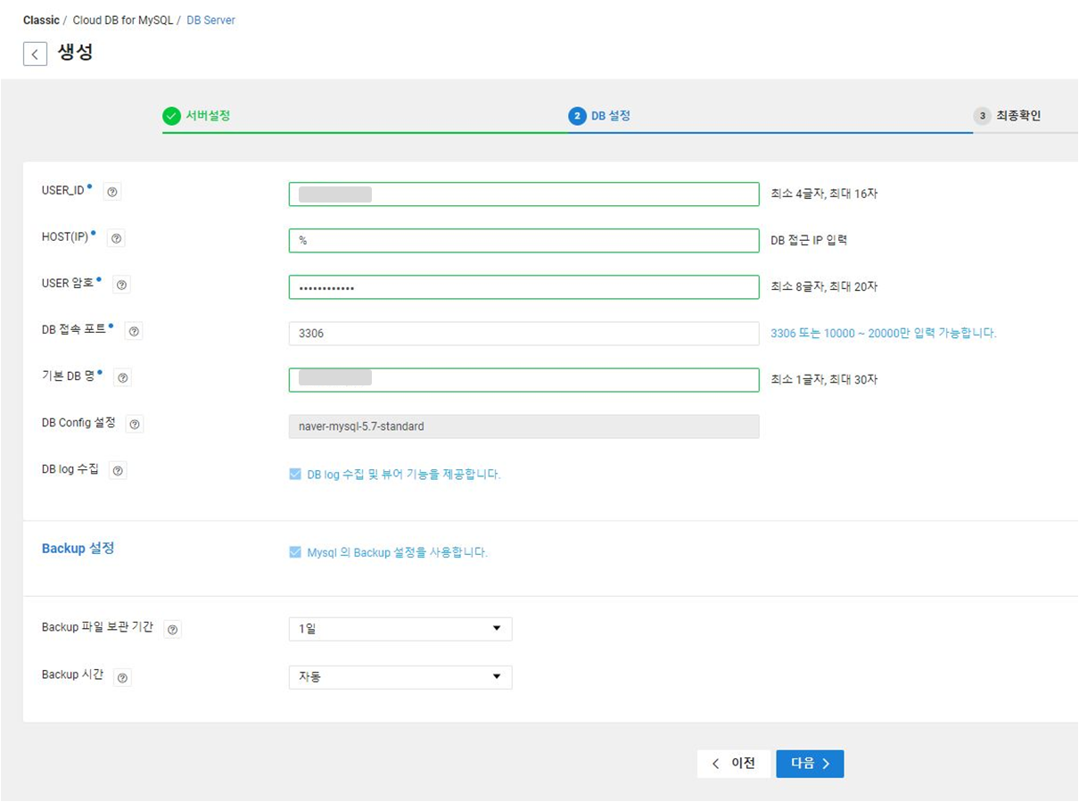1079x802 pixels.
Task: Open the USER_ID help tooltip icon
Action: point(111,191)
